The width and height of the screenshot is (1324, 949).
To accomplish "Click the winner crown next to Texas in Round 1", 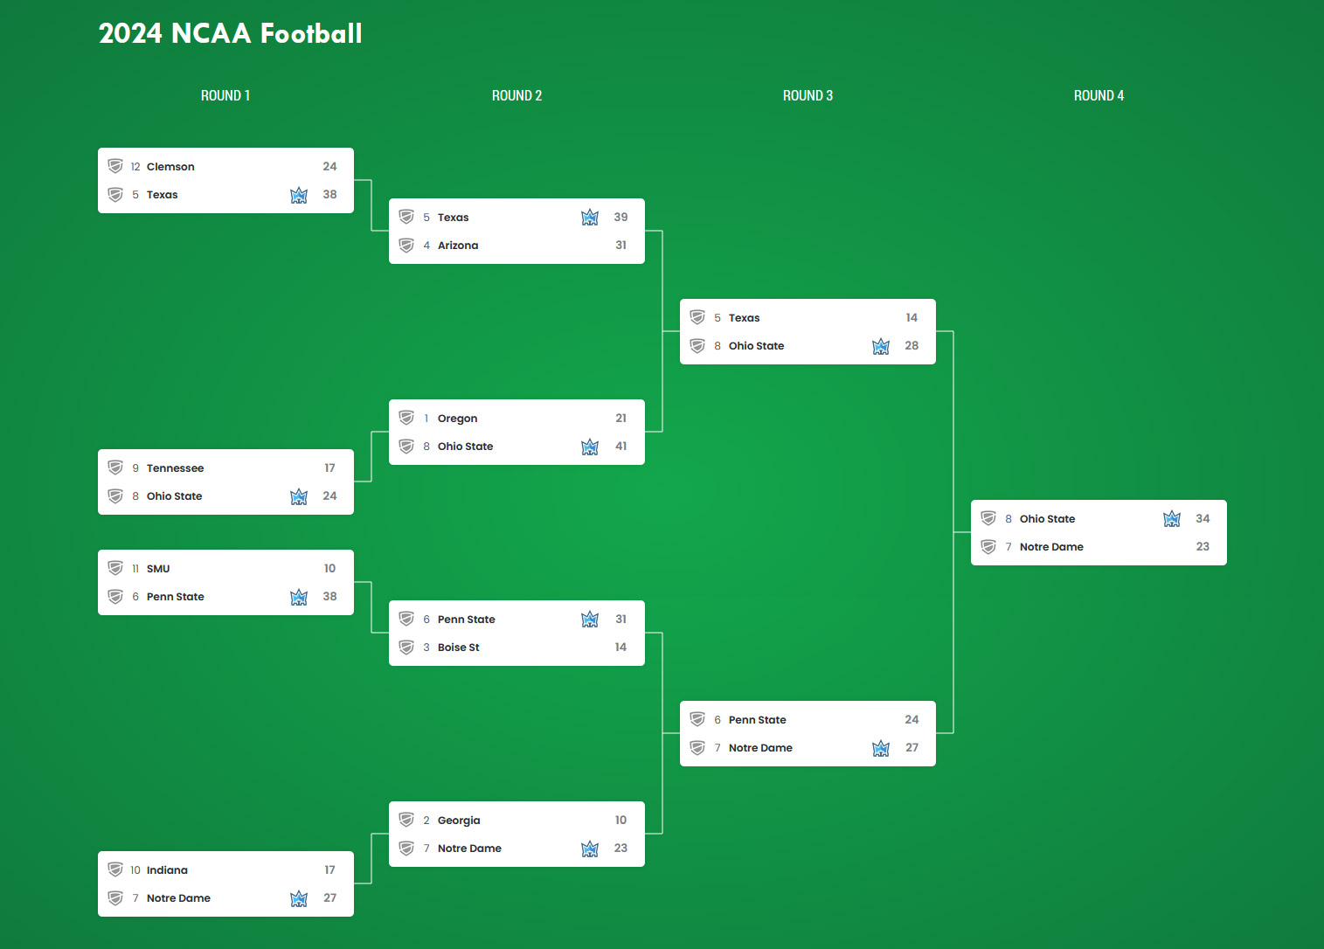I will tap(299, 195).
